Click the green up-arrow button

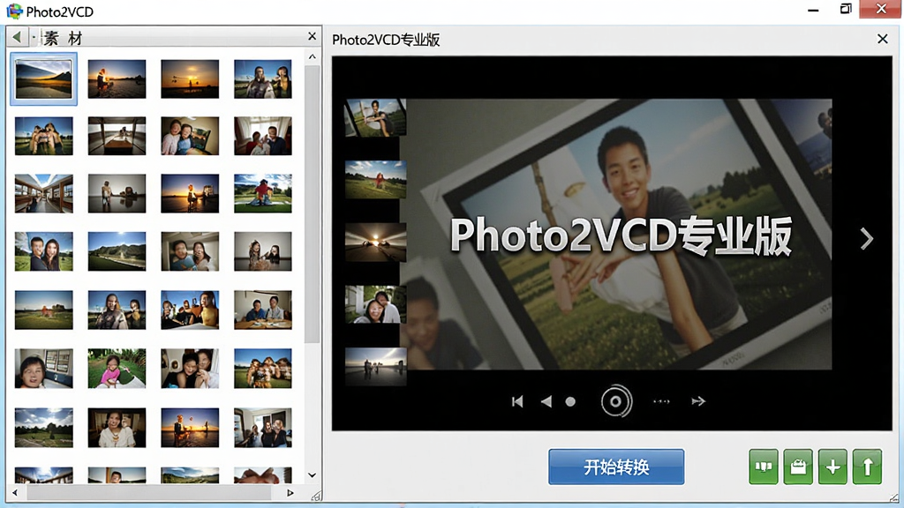(867, 467)
